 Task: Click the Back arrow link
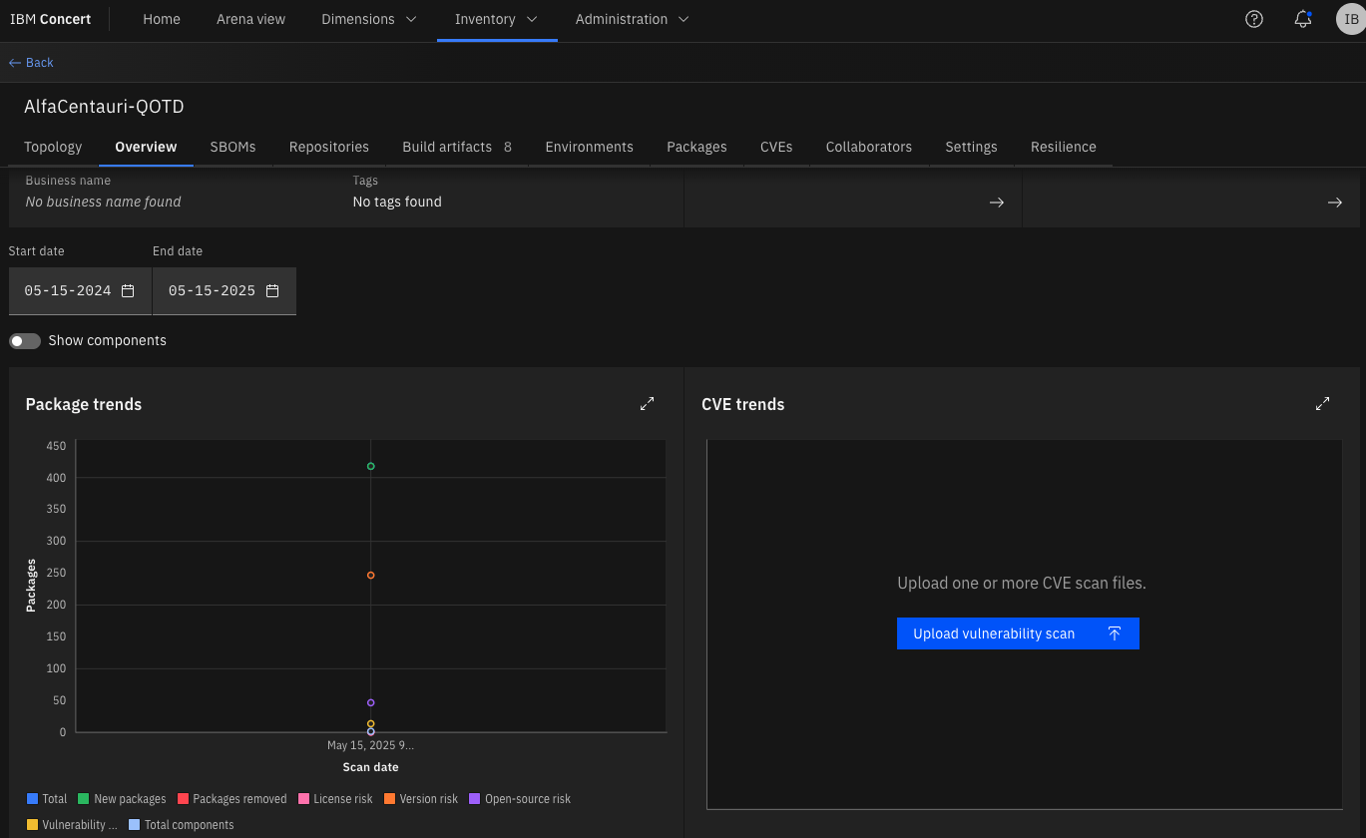click(31, 63)
